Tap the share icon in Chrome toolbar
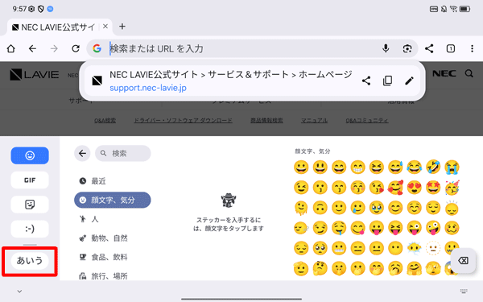Viewport: 483px width, 302px height. tap(429, 48)
